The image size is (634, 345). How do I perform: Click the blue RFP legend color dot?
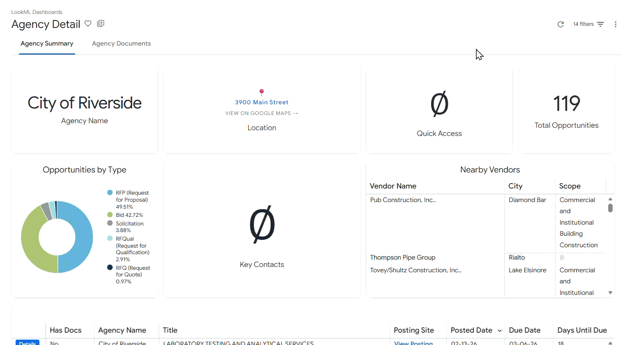pos(109,193)
